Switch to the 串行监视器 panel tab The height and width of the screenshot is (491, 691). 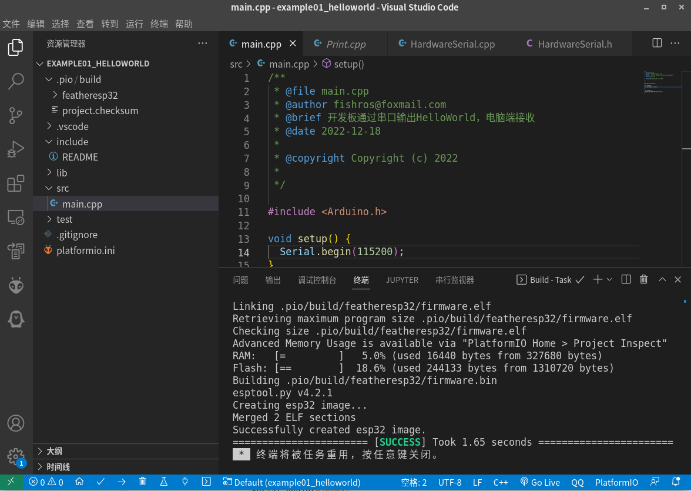point(454,280)
